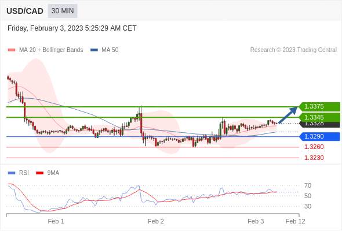Viewport: 342px width, 231px height.
Task: Click the 1.3375 resistance price label
Action: [319, 107]
